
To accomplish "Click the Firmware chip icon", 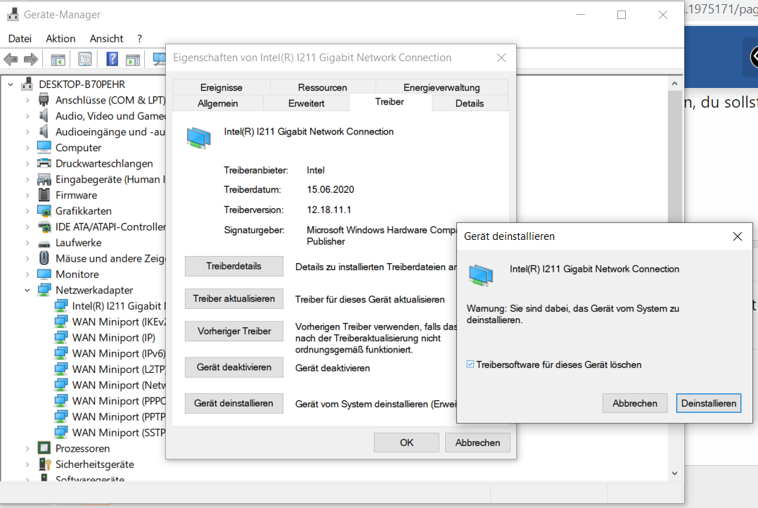I will (44, 195).
